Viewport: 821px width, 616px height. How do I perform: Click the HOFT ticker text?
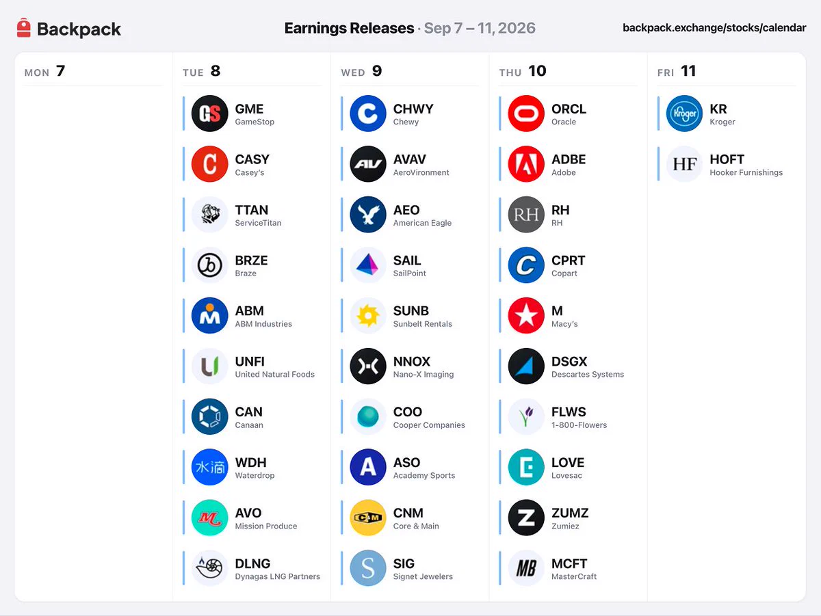click(727, 159)
